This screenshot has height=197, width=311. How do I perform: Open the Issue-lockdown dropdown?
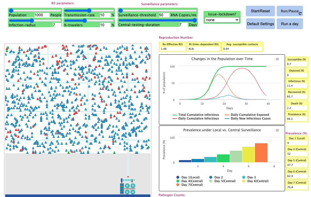click(222, 19)
